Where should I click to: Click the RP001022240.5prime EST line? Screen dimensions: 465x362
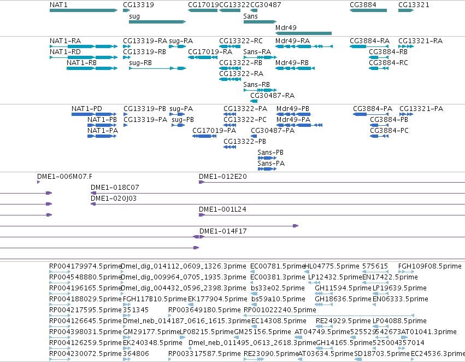[x=329, y=316]
